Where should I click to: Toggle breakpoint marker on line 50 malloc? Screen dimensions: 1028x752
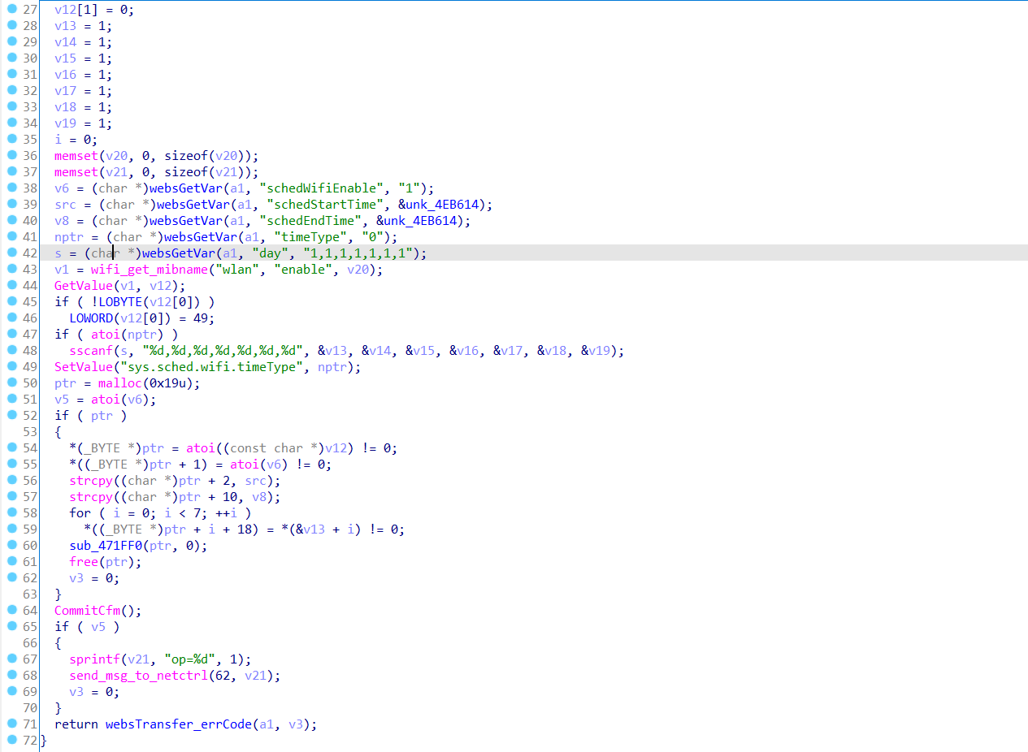click(11, 383)
